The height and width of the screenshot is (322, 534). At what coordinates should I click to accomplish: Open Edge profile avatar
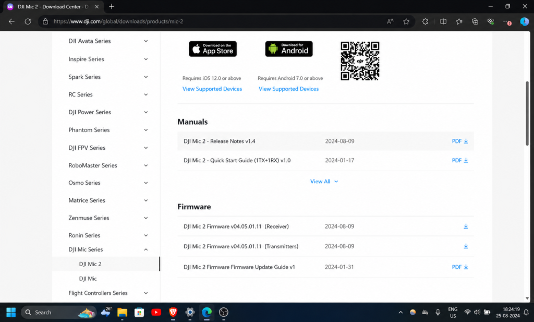click(525, 21)
